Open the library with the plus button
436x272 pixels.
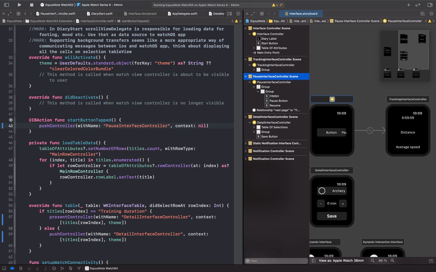[x=408, y=5]
